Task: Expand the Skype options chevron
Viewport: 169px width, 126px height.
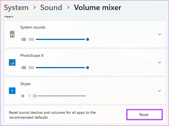Action: click(x=160, y=91)
